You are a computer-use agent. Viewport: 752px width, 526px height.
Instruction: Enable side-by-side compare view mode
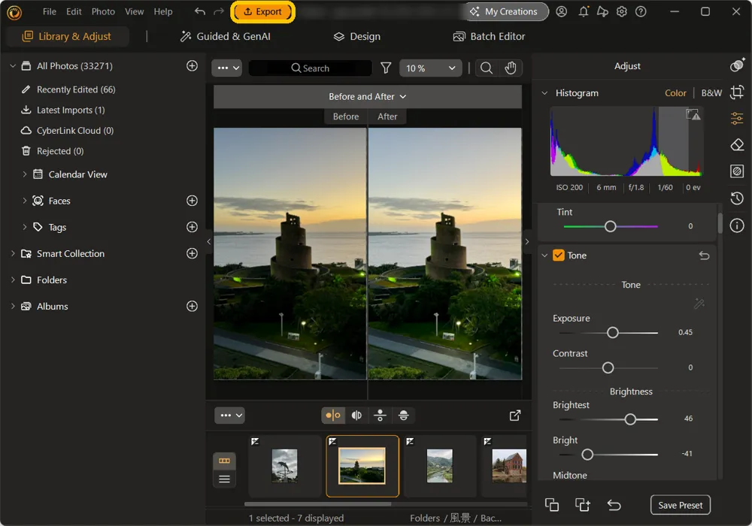[x=333, y=416]
